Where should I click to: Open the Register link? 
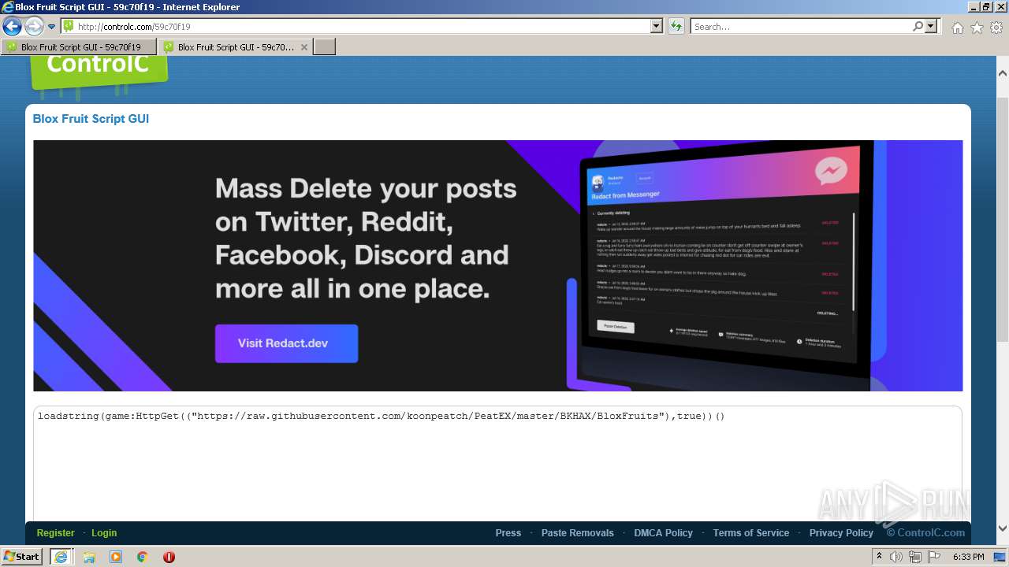pos(56,533)
